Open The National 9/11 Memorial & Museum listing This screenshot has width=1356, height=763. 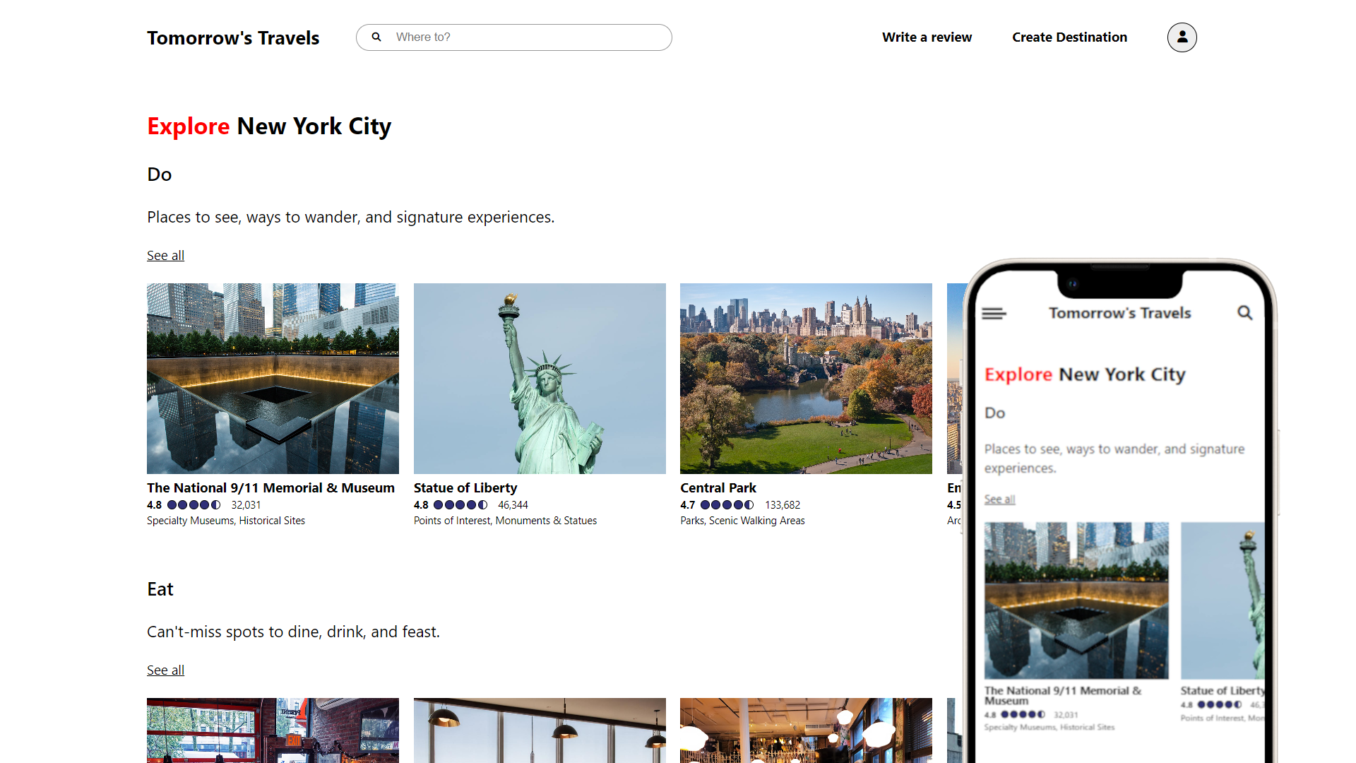(270, 487)
